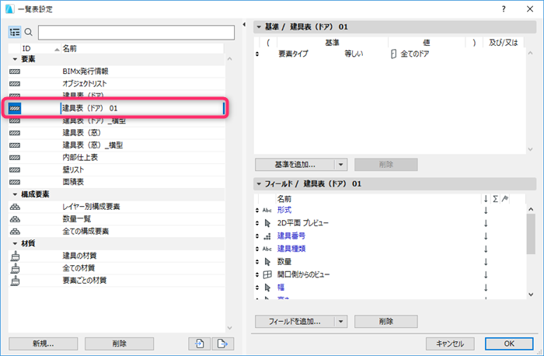Click the 基準を追加... button
The width and height of the screenshot is (544, 356).
295,165
